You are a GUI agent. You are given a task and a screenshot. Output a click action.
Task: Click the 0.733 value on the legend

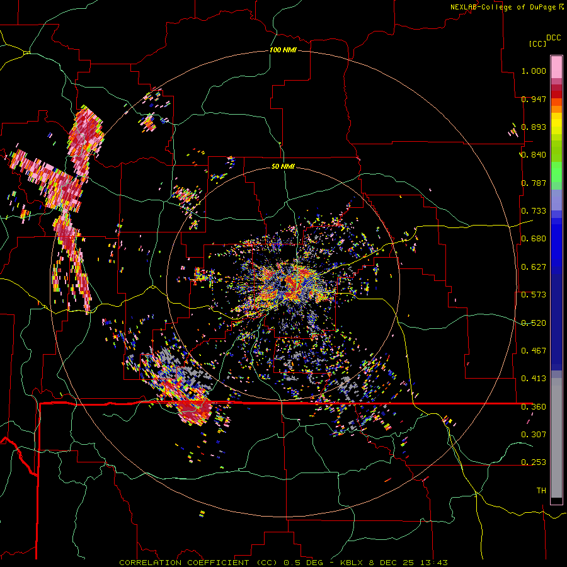coord(534,211)
